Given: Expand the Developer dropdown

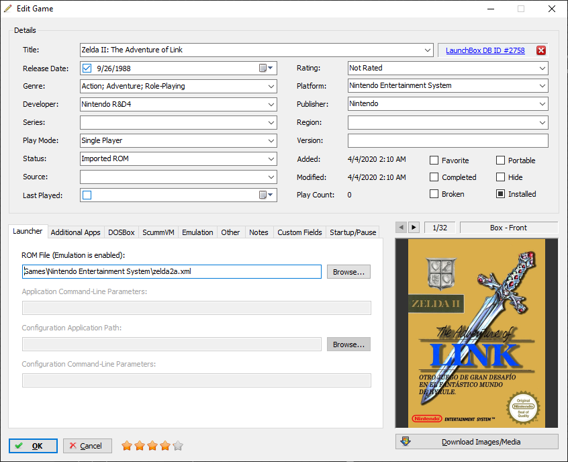Looking at the screenshot, I should pos(271,104).
